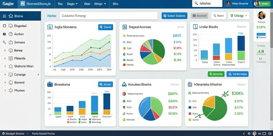Viewport: 273px width, 136px height.
Task: Click the icon on bottom status bar left
Action: pyautogui.click(x=3, y=134)
